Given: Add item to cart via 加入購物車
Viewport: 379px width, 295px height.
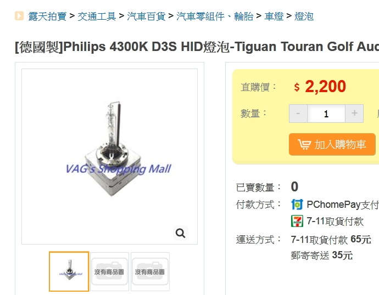Looking at the screenshot, I should 332,144.
